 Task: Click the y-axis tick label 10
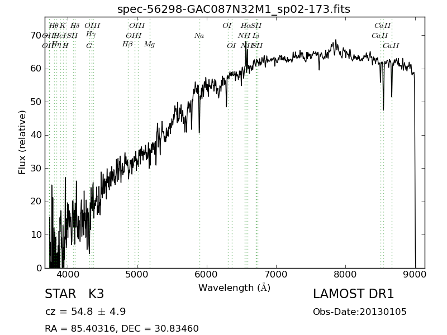36,234
